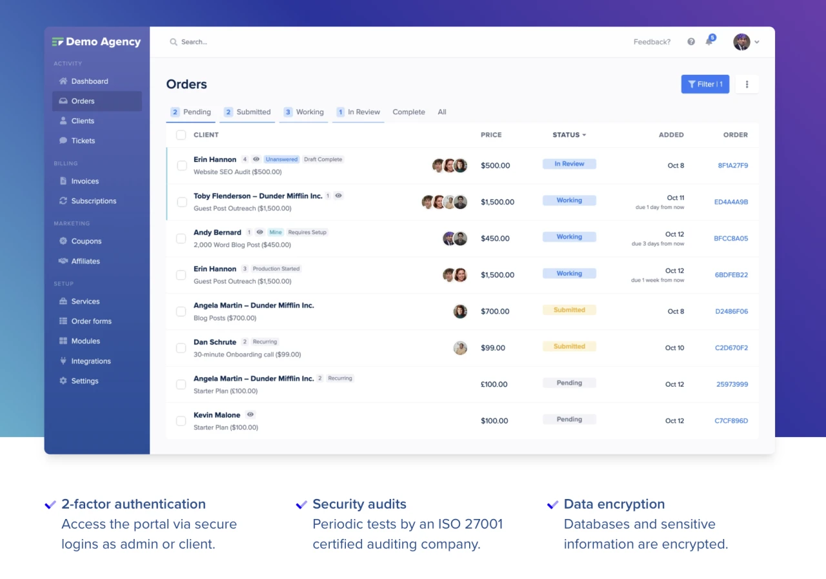Open order D2486F06 link
The image size is (826, 579).
[732, 311]
